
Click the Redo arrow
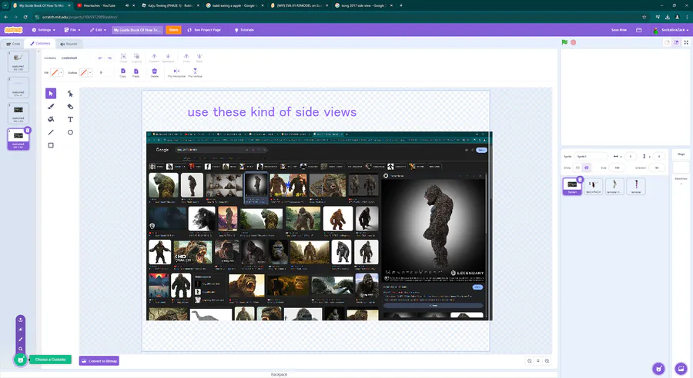tap(109, 58)
